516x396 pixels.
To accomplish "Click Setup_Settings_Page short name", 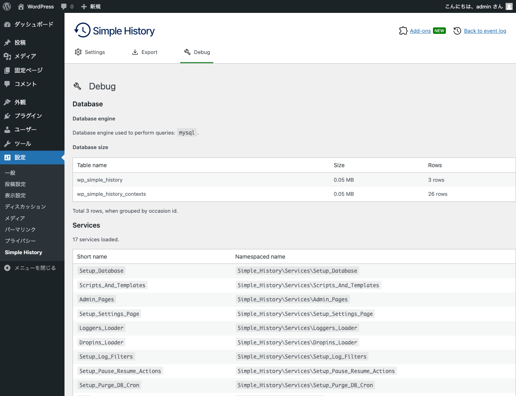I will [x=109, y=314].
